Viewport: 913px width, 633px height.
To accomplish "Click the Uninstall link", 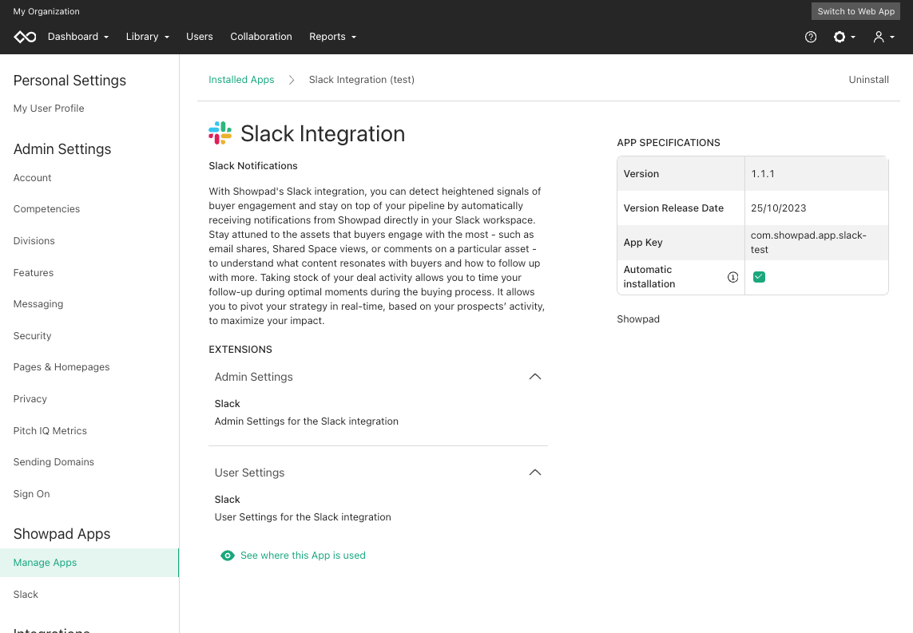I will click(x=868, y=80).
